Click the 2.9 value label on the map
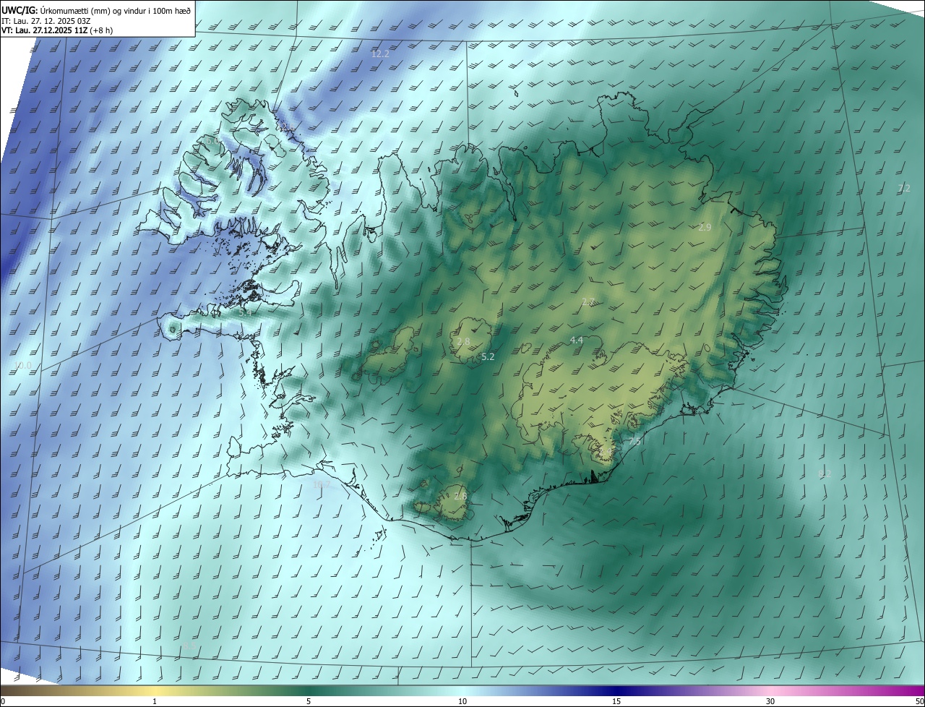The height and width of the screenshot is (707, 925). tap(705, 227)
